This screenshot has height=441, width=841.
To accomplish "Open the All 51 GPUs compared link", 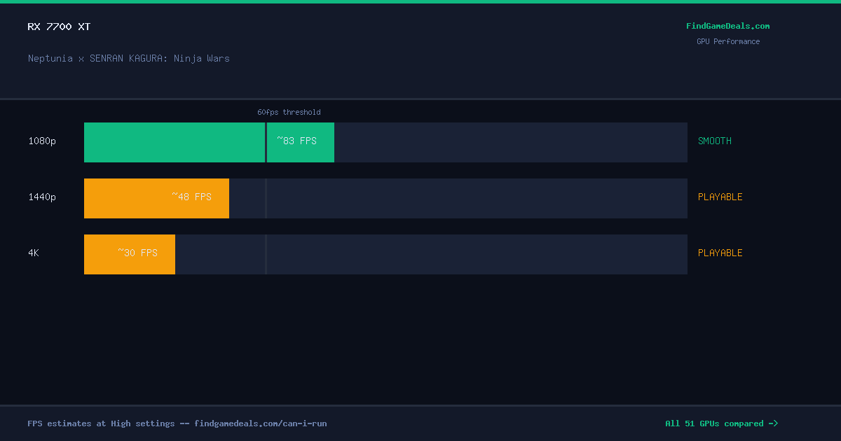I will 721,423.
